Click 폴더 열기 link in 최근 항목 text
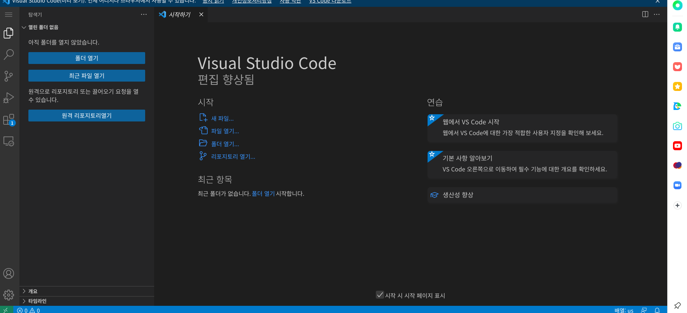Image resolution: width=687 pixels, height=313 pixels. click(263, 194)
